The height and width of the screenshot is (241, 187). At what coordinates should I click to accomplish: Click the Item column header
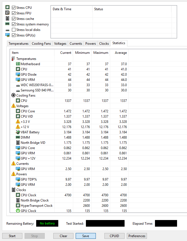[32, 53]
